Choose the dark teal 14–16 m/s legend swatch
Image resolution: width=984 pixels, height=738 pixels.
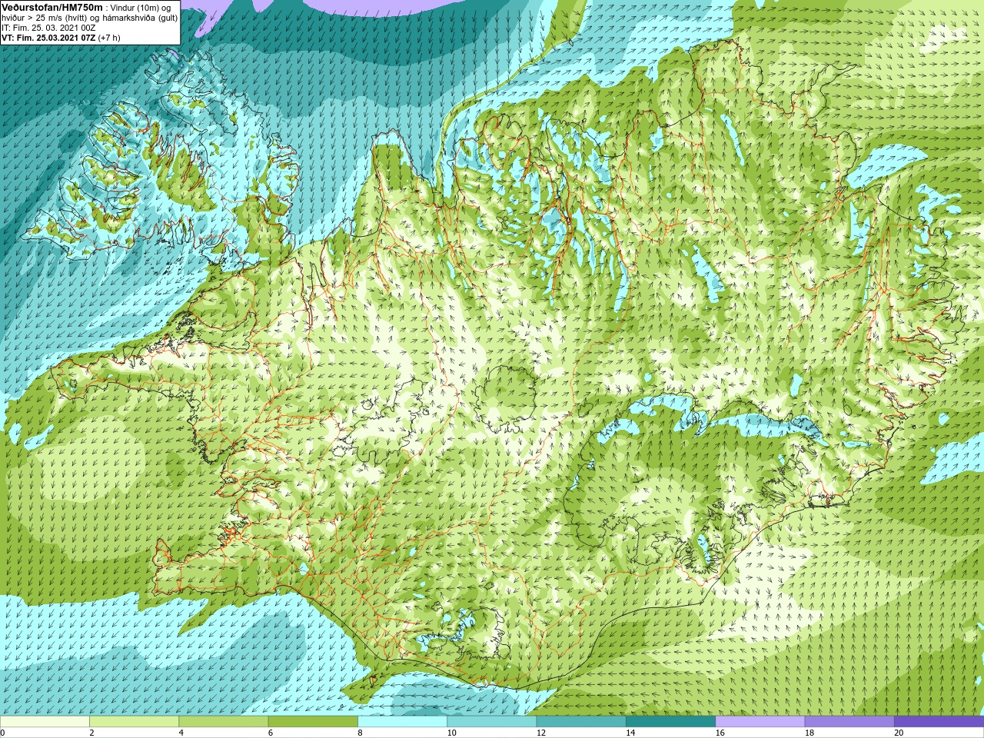670,722
